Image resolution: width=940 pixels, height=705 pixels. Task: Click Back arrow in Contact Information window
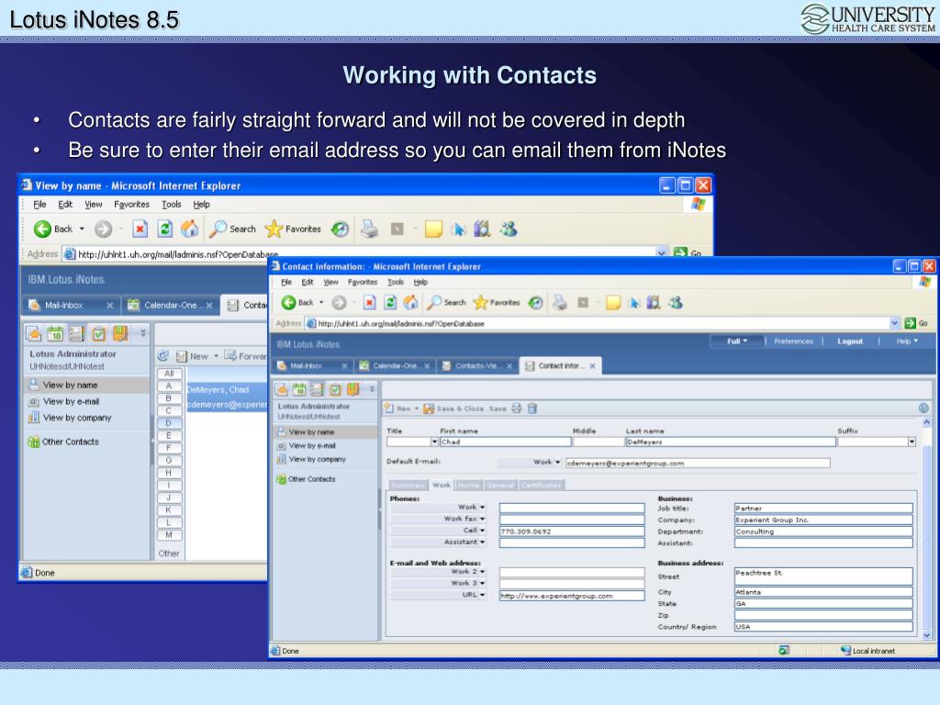(288, 303)
